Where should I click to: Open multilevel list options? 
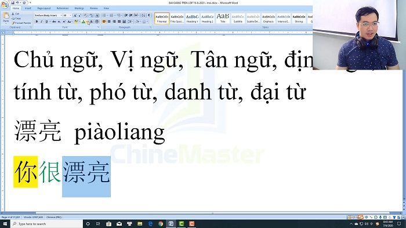119,16
